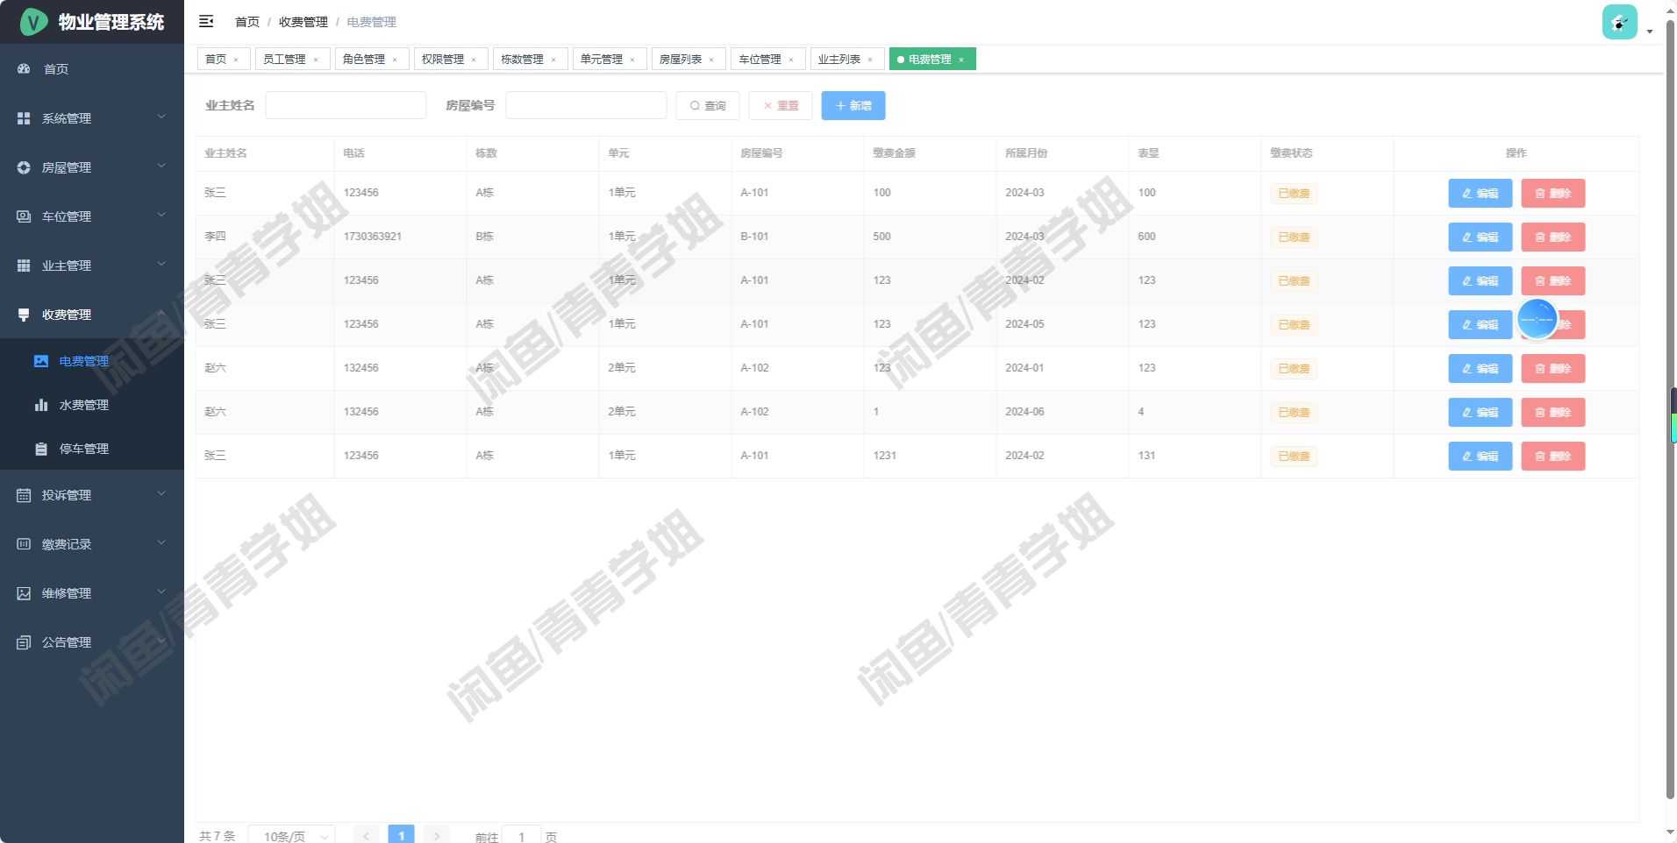Click the 2024-05 month cell

pyautogui.click(x=1024, y=324)
